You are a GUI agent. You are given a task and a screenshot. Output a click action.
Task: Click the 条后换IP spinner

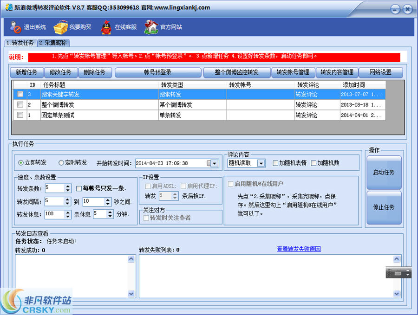click(x=175, y=196)
